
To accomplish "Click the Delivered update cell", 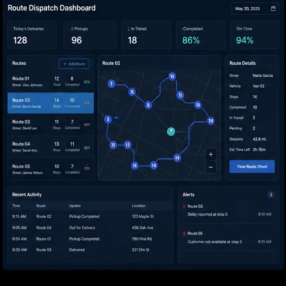I will 77,250.
